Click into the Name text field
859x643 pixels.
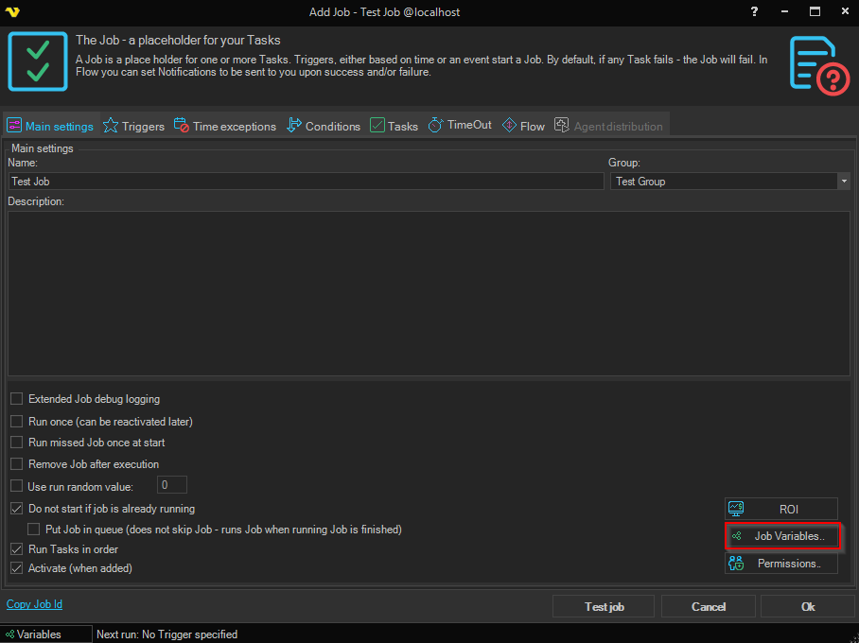(x=306, y=182)
